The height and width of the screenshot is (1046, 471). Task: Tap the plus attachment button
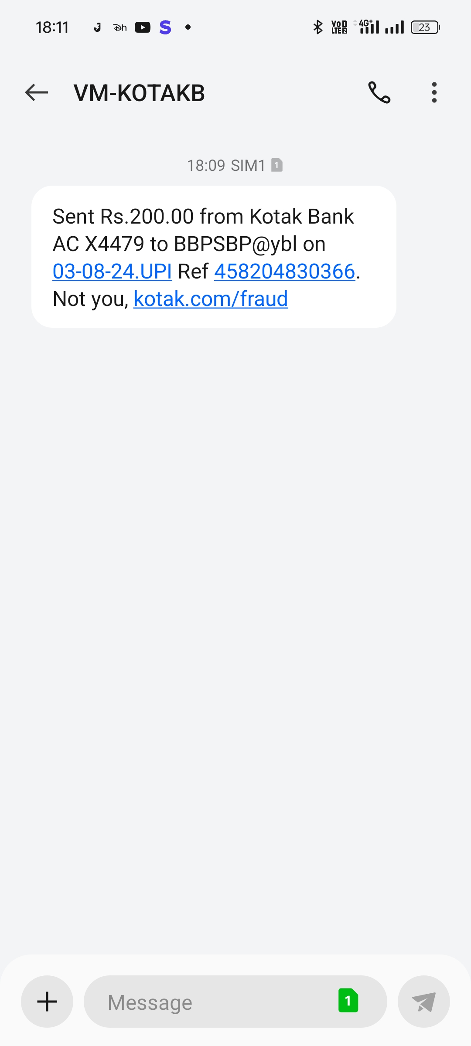click(x=47, y=1002)
